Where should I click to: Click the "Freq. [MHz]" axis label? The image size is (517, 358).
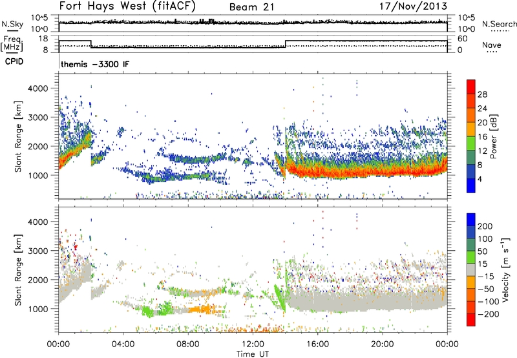click(12, 44)
